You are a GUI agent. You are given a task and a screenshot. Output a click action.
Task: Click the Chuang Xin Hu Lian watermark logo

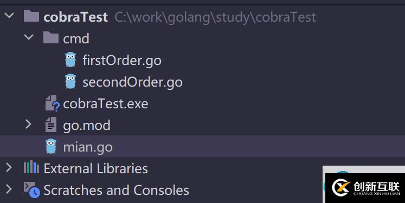pos(365,188)
